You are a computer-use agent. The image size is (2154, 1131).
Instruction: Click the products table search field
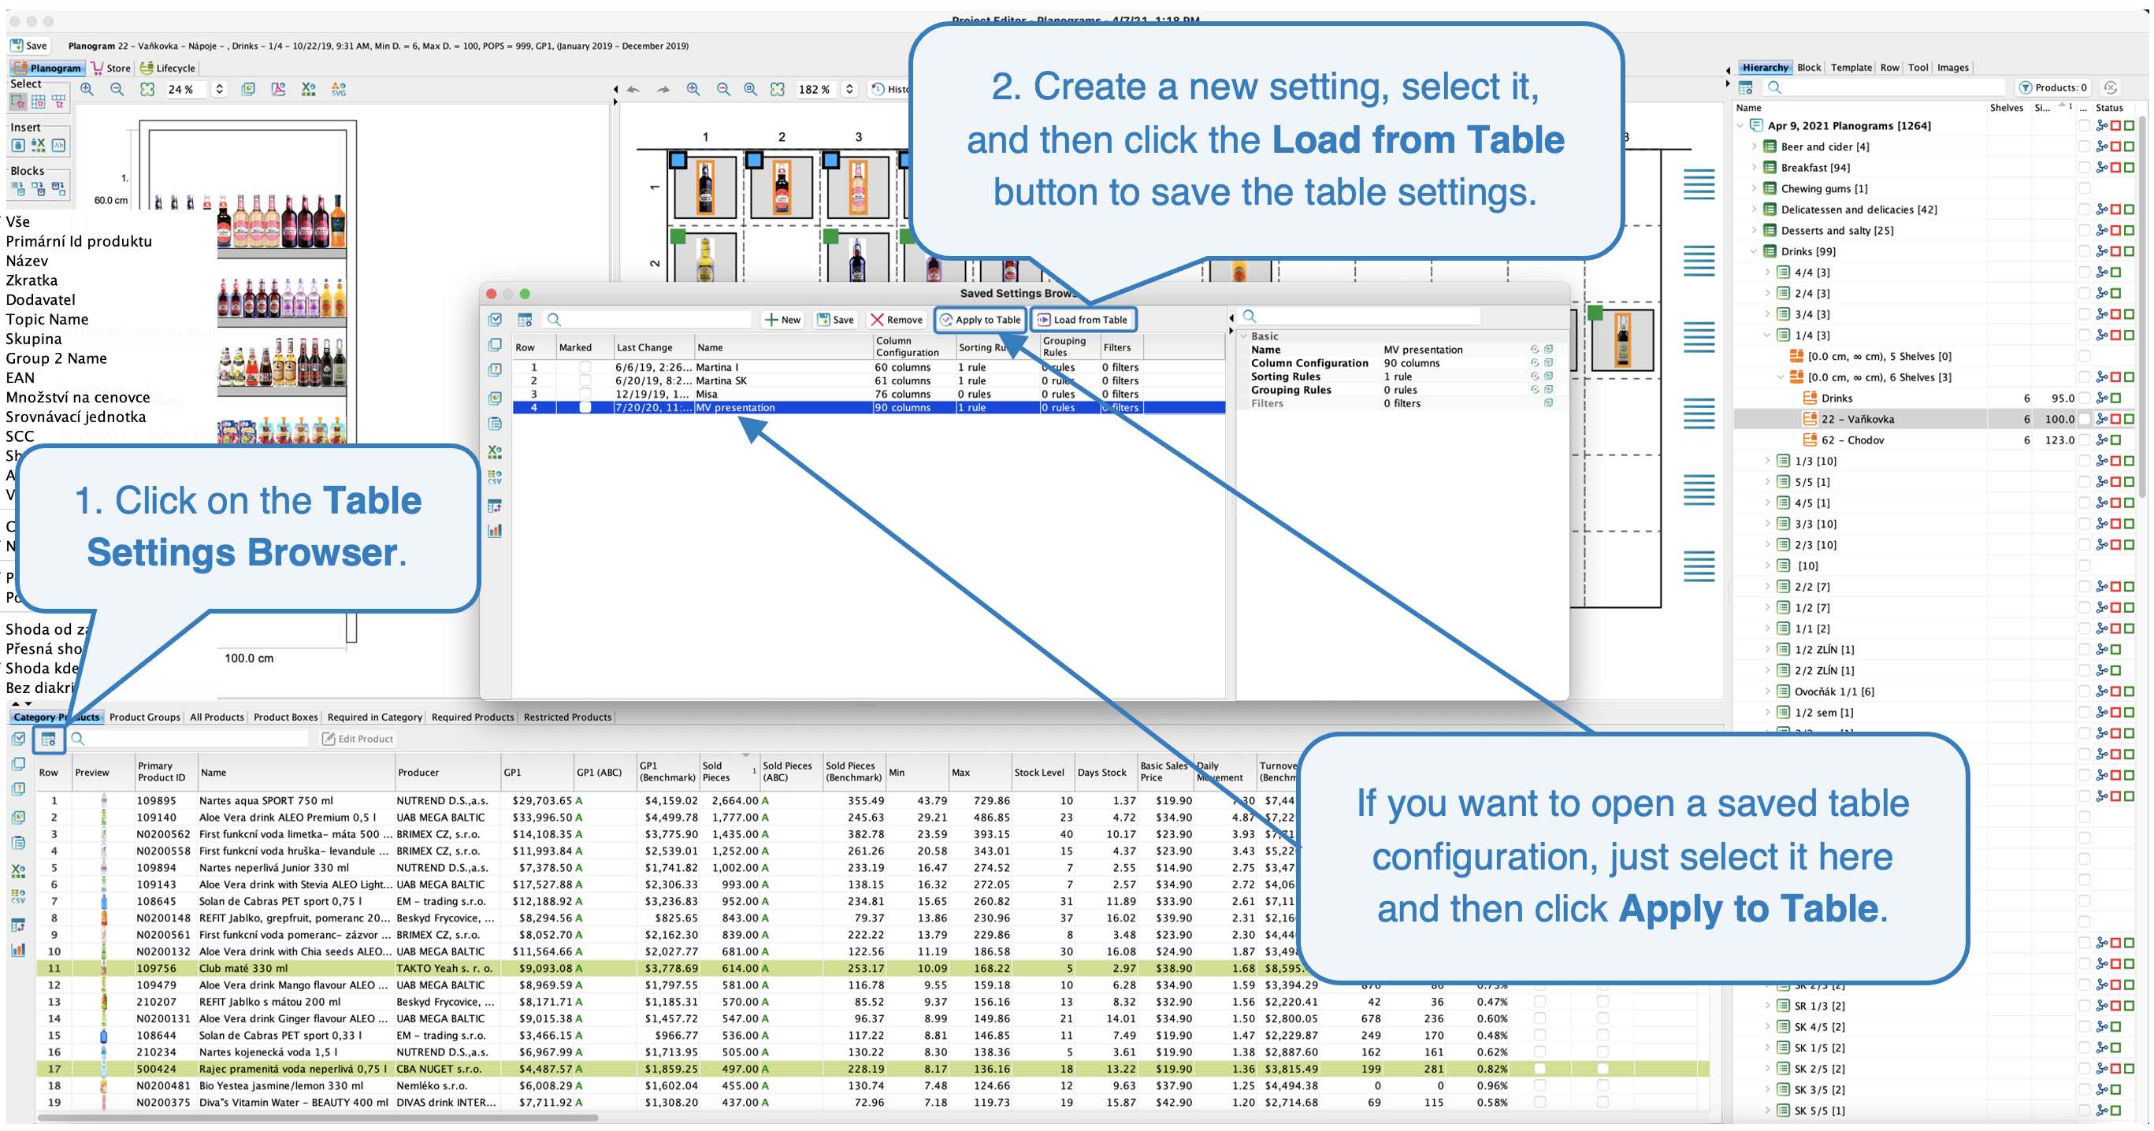(x=190, y=739)
